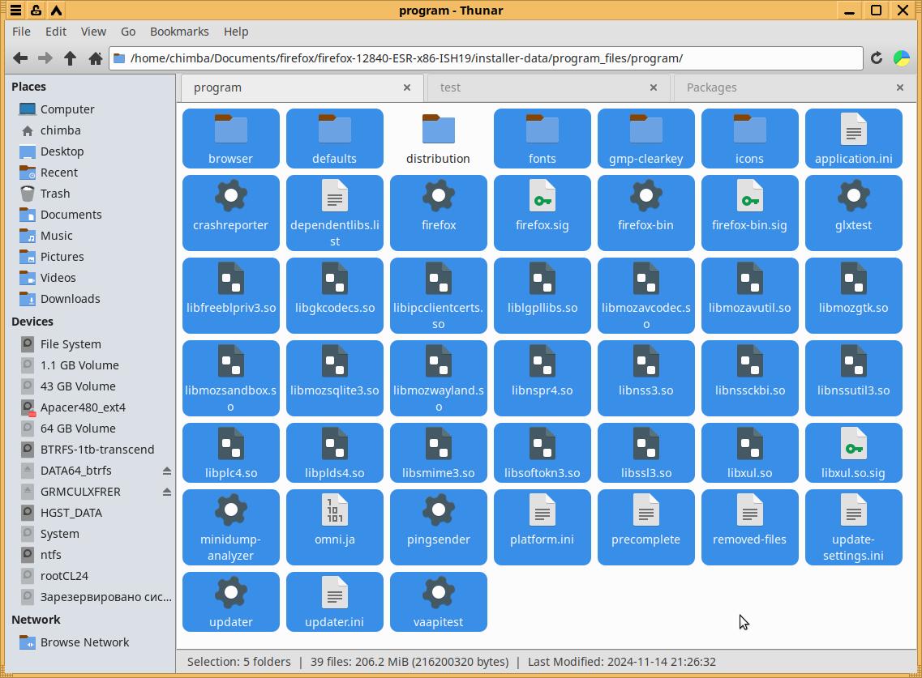Select the removed-files text file

pos(750,527)
